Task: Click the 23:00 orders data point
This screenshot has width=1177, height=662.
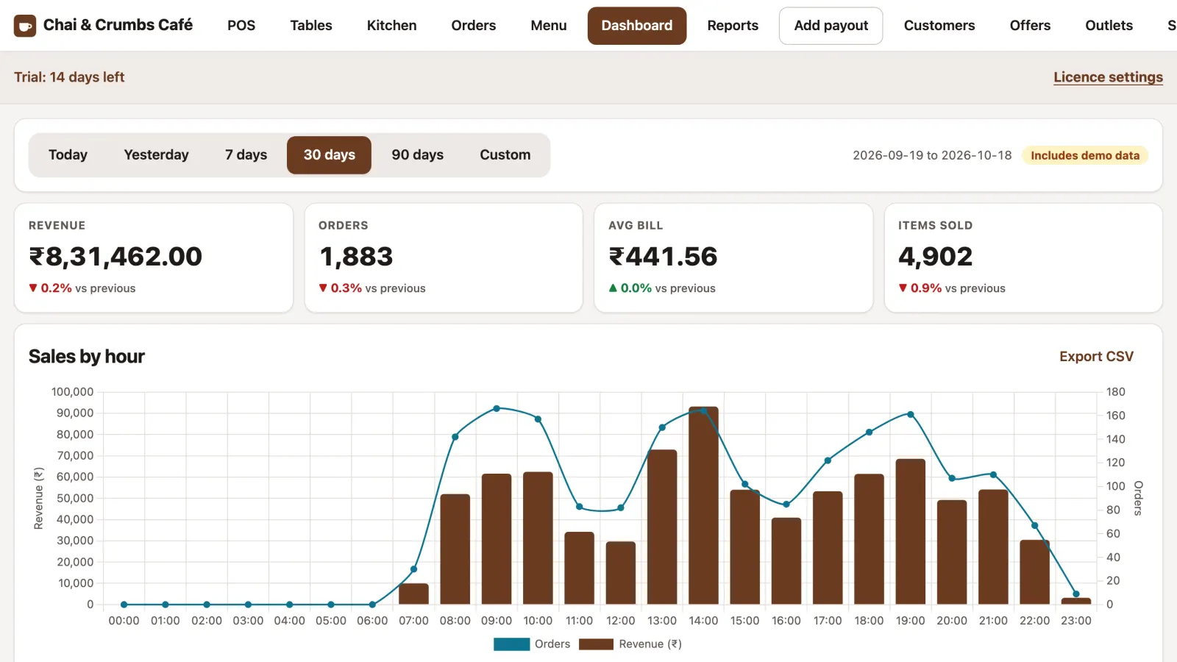Action: 1076,594
